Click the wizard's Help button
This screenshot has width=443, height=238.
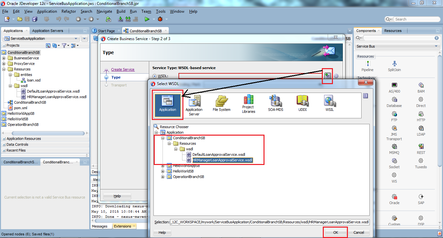click(117, 196)
